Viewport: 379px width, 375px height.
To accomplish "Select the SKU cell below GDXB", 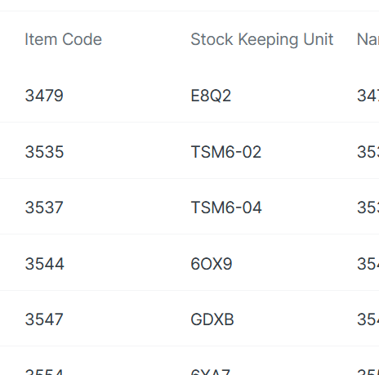I will [x=211, y=372].
